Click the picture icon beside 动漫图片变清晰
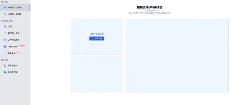The image size is (238, 105). tap(5, 14)
